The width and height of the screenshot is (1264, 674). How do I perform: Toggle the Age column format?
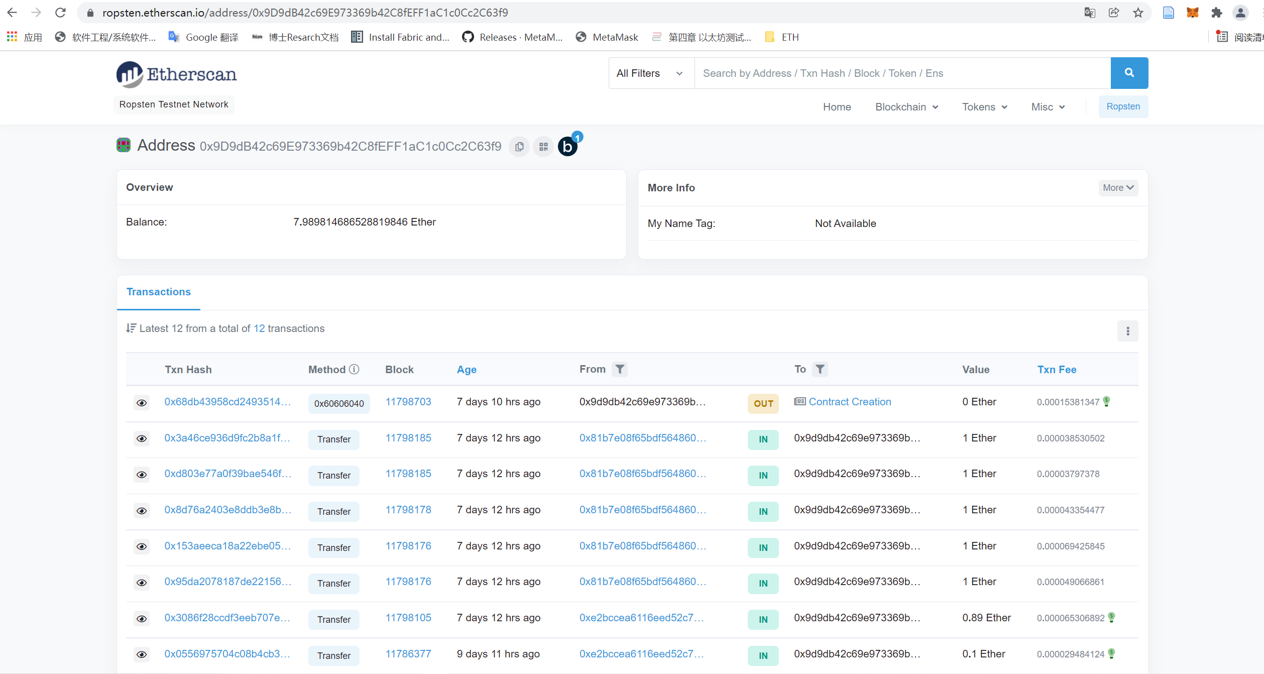tap(467, 370)
